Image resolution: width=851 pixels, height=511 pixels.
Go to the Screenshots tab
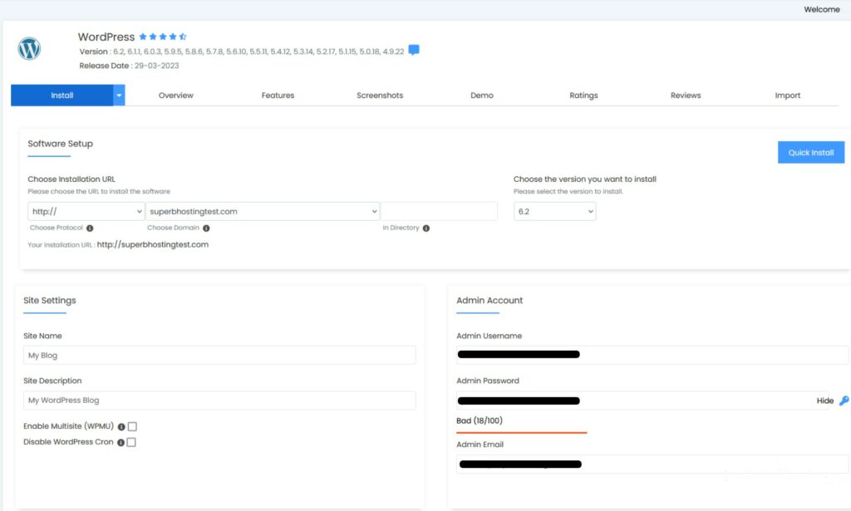[x=380, y=96]
